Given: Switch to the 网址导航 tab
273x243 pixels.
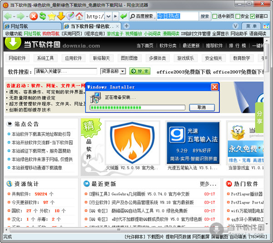Looking at the screenshot, I should [32, 26].
